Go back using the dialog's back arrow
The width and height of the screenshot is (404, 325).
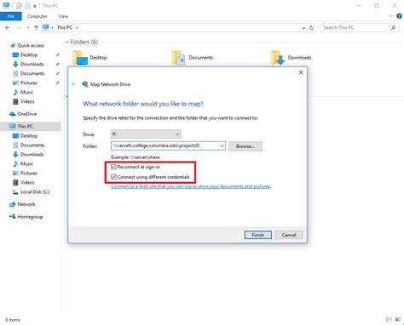(74, 84)
